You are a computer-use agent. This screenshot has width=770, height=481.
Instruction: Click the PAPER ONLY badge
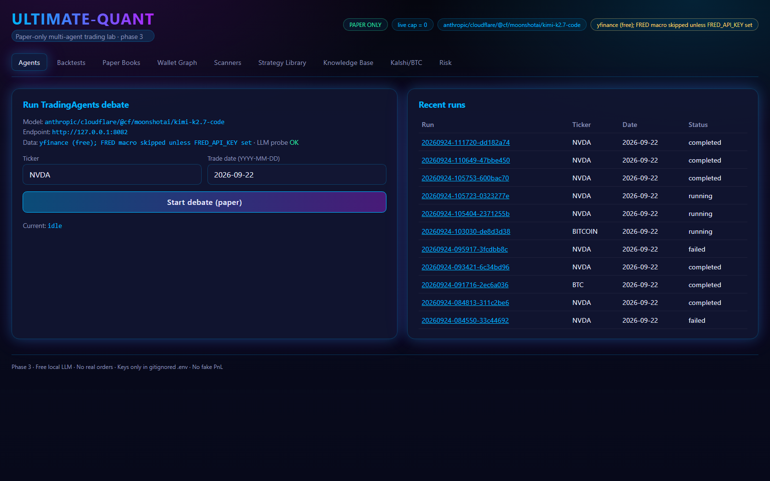(365, 25)
